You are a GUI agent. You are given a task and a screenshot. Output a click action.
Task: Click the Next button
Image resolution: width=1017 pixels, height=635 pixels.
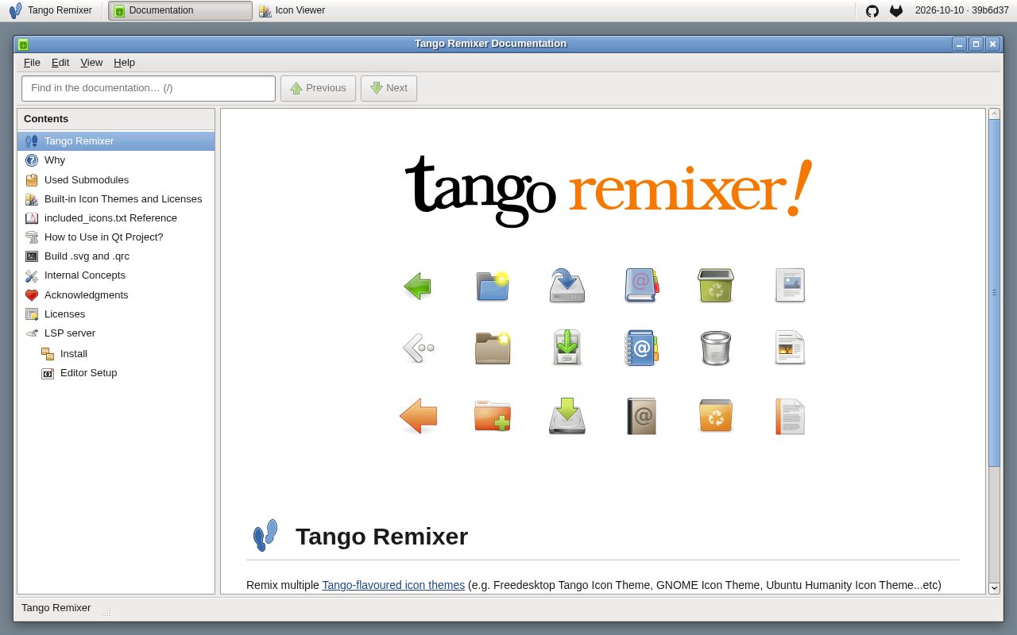click(x=389, y=88)
